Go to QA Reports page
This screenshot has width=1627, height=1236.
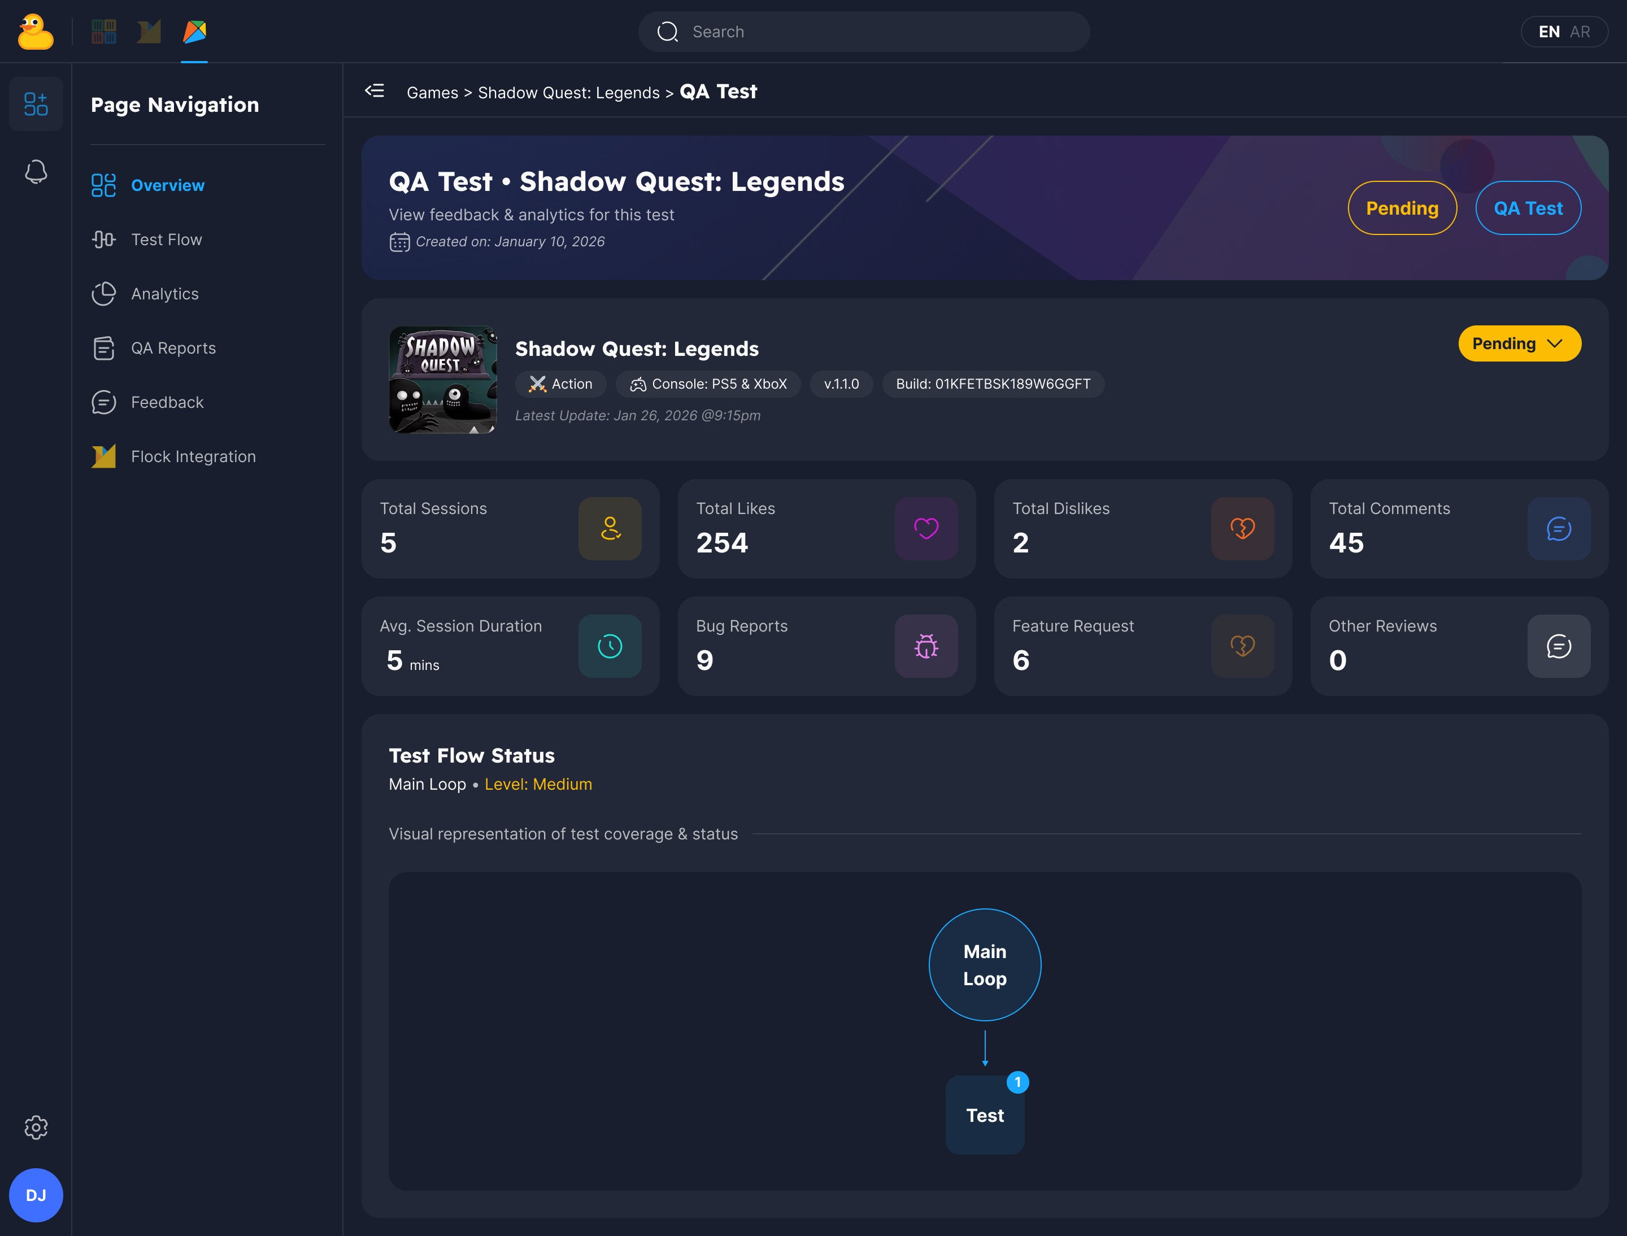tap(173, 348)
